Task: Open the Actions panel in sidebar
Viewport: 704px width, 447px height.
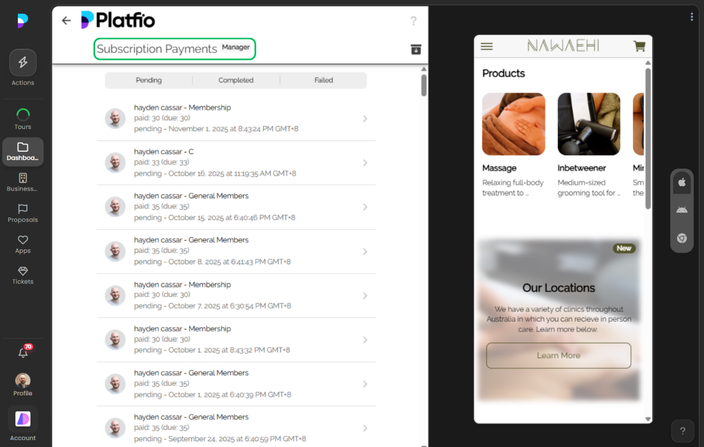Action: coord(23,62)
